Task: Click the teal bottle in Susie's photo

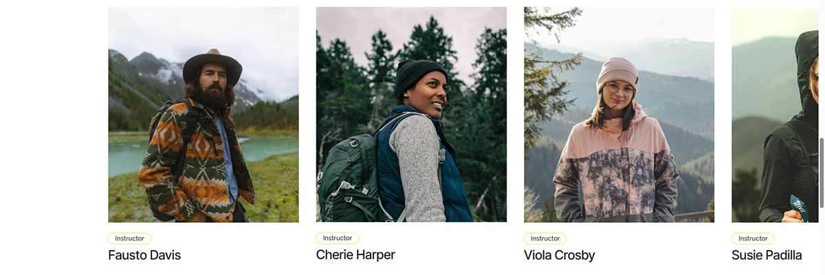Action: [799, 208]
